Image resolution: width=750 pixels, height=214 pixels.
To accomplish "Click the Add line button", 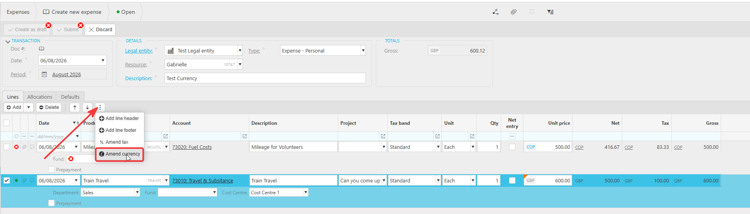I will (14, 107).
